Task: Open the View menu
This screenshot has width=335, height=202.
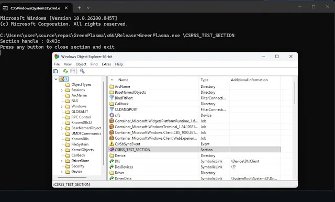Action: click(68, 64)
